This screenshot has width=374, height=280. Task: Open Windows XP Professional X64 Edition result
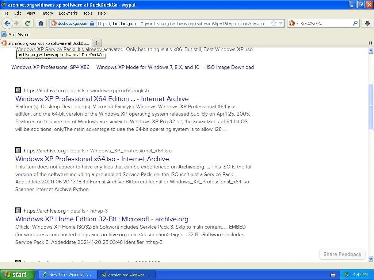point(102,98)
